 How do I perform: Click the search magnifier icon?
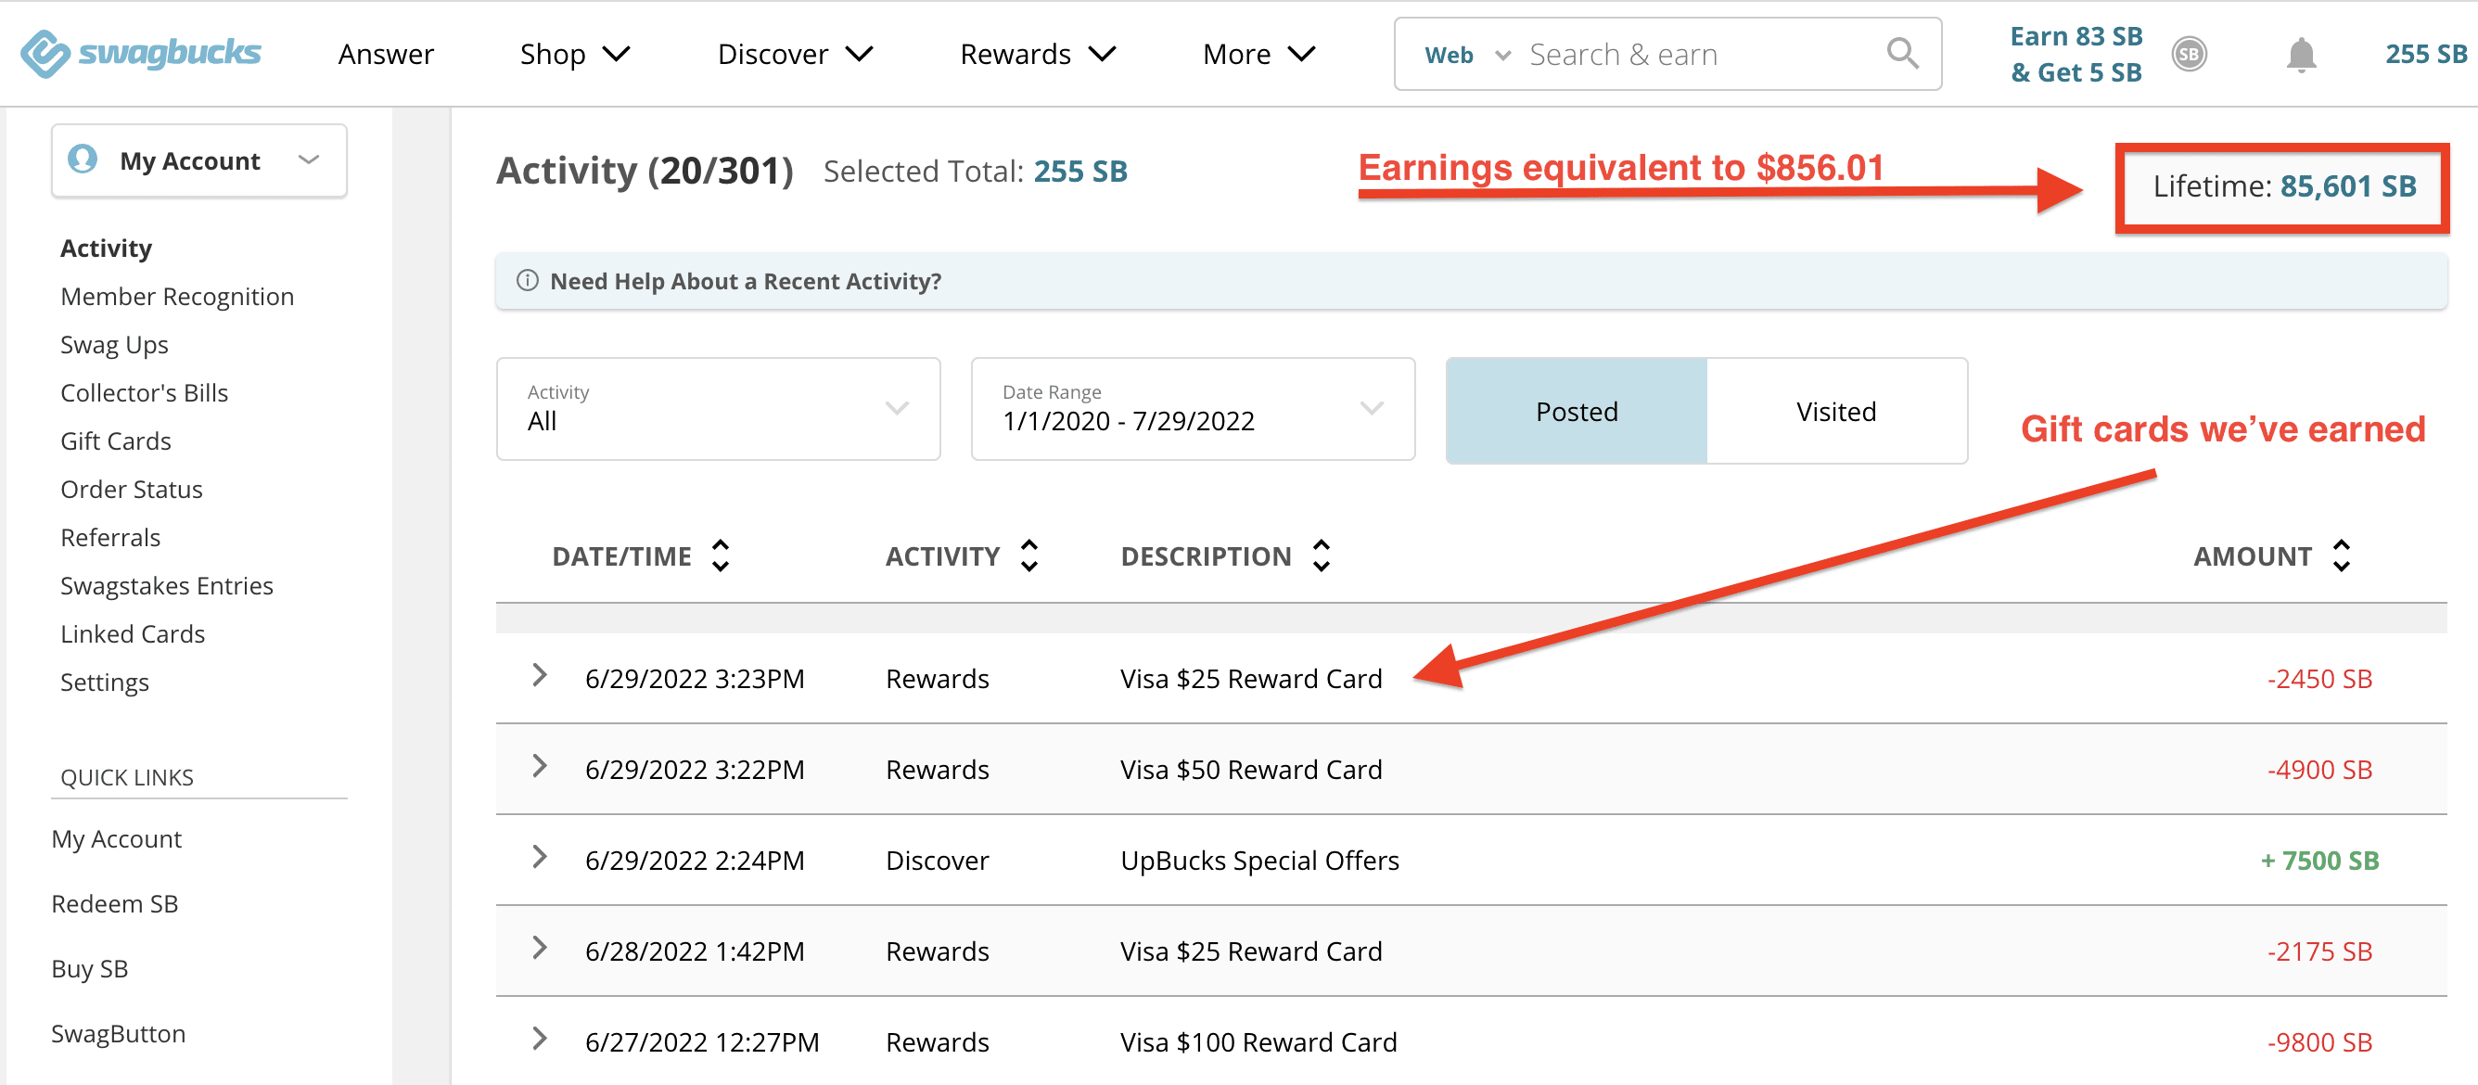coord(1901,53)
